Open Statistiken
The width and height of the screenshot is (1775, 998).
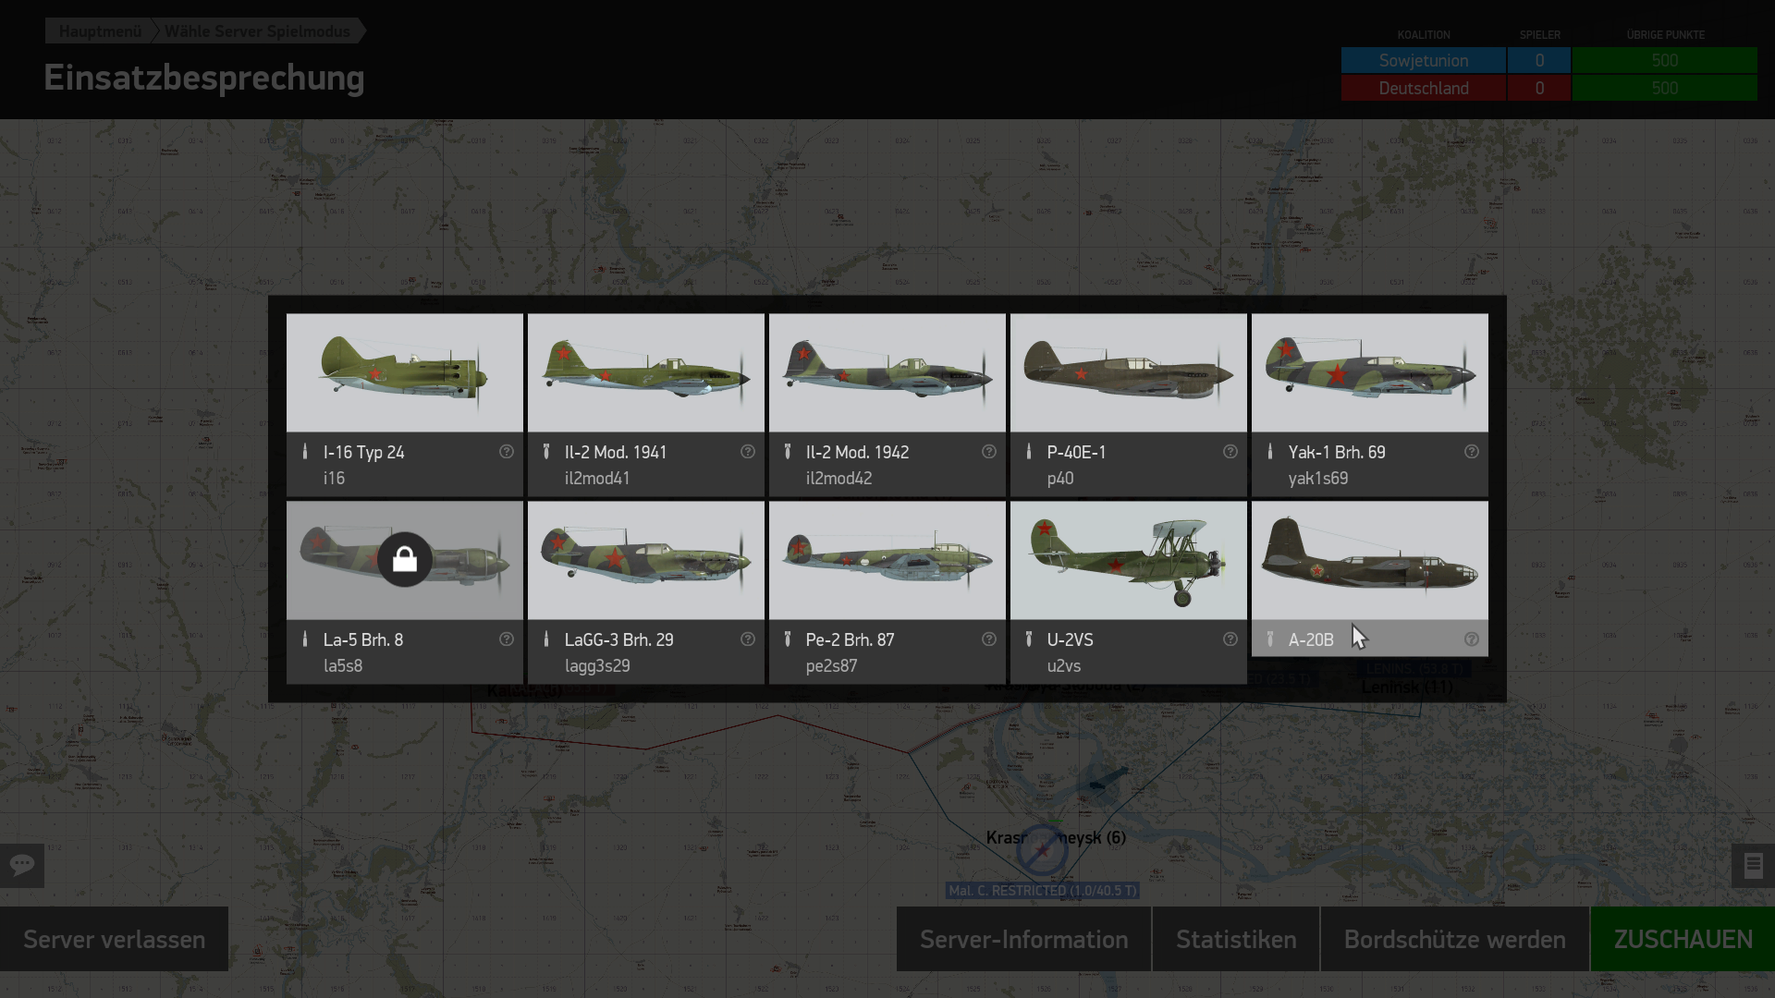coord(1236,939)
